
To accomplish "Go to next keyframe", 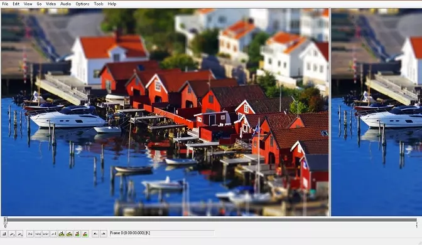I will click(x=69, y=234).
